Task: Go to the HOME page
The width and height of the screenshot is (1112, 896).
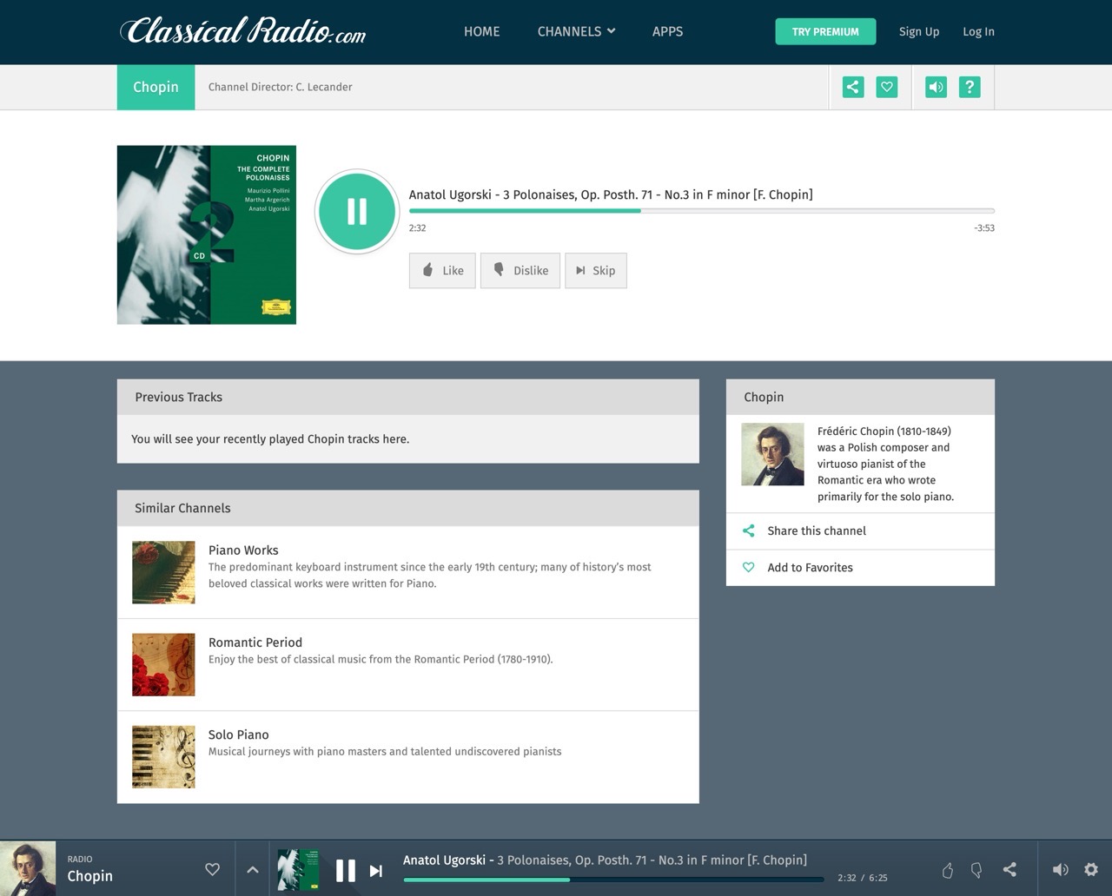Action: 482,31
